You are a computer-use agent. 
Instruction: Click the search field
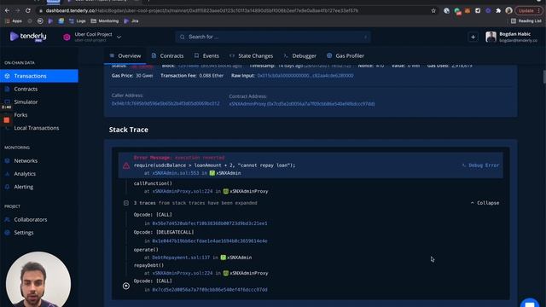click(273, 37)
